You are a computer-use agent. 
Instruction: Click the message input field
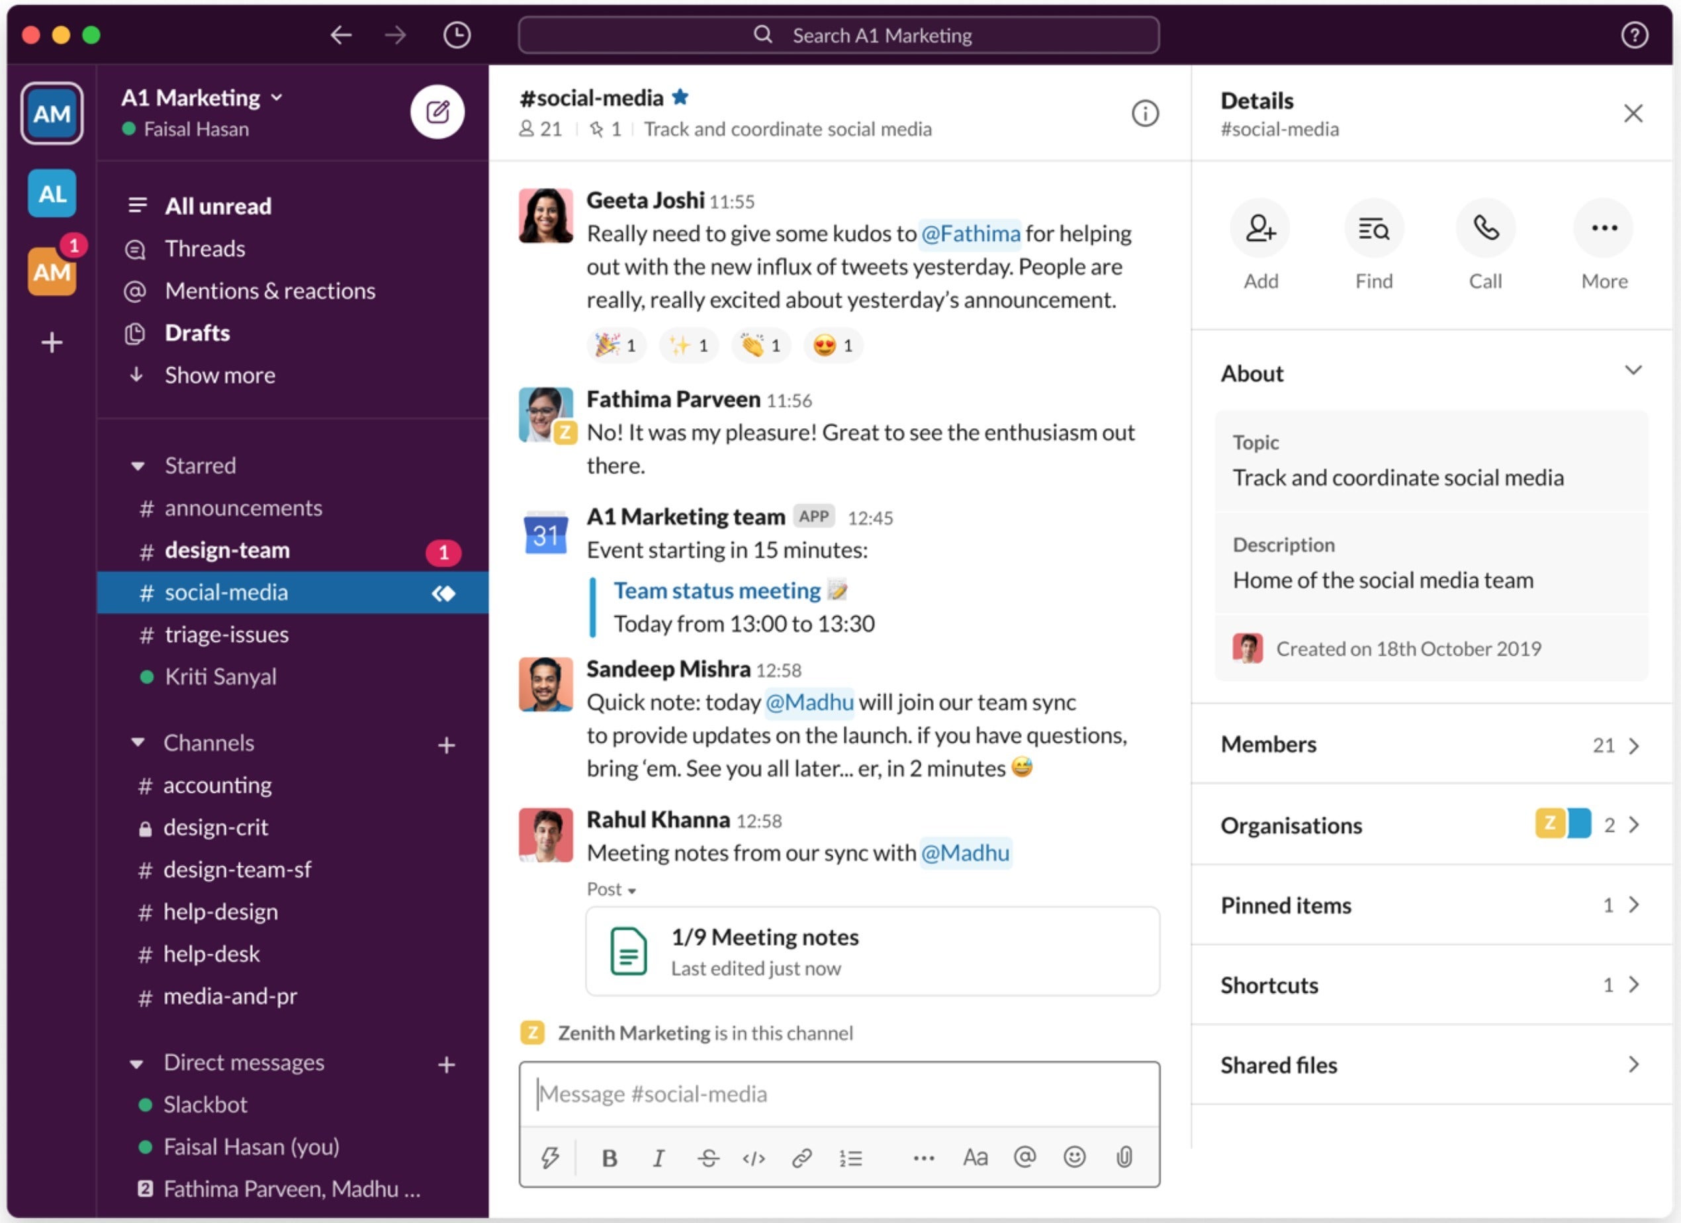click(840, 1094)
